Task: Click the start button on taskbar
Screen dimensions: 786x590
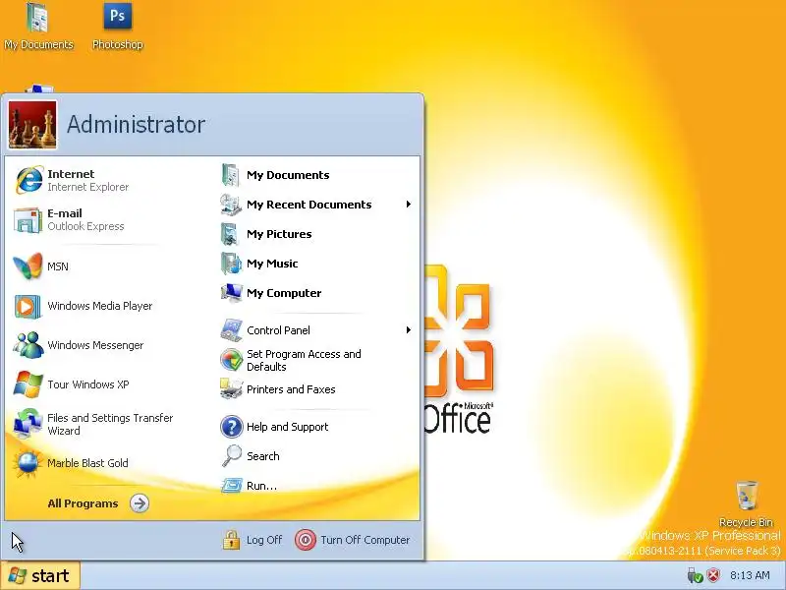Action: (40, 575)
